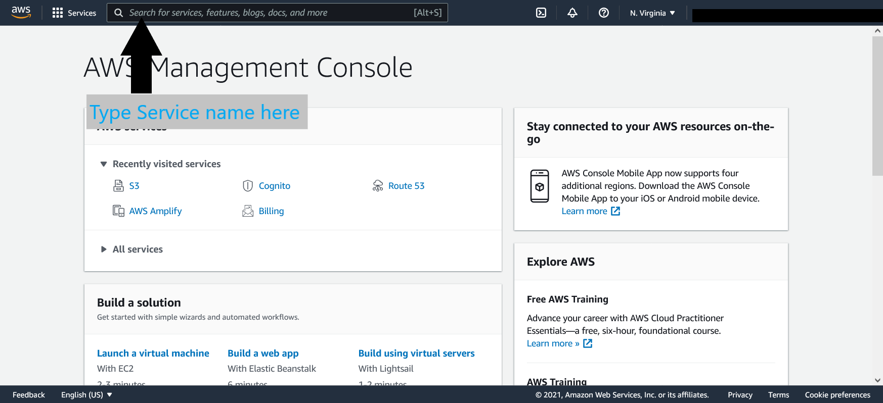Click the Feedback button in footer
This screenshot has width=883, height=403.
(29, 395)
